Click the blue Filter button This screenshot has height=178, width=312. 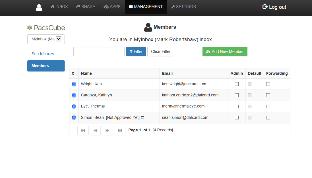tap(136, 51)
